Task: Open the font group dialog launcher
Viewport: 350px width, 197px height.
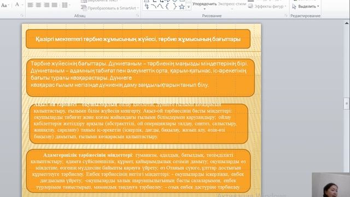Action: point(22,16)
